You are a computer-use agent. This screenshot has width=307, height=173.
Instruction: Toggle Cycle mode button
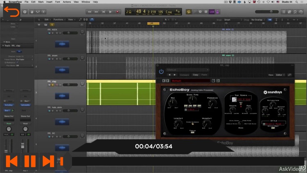coord(189,12)
